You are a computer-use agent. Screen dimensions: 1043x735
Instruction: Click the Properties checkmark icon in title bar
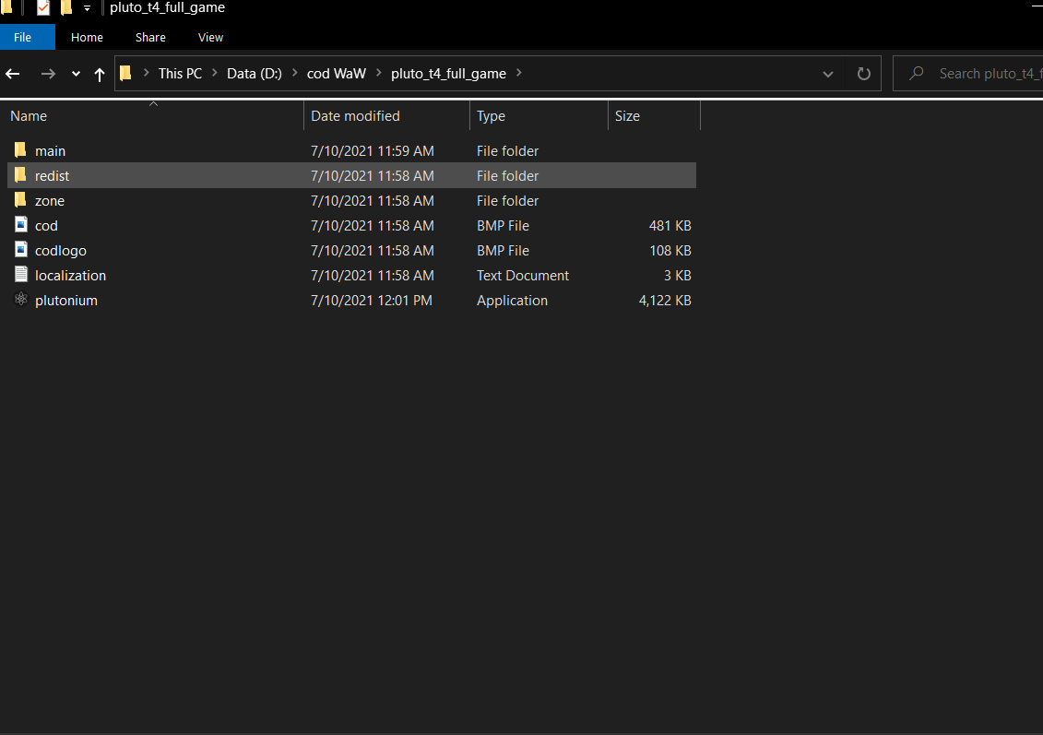pos(43,8)
